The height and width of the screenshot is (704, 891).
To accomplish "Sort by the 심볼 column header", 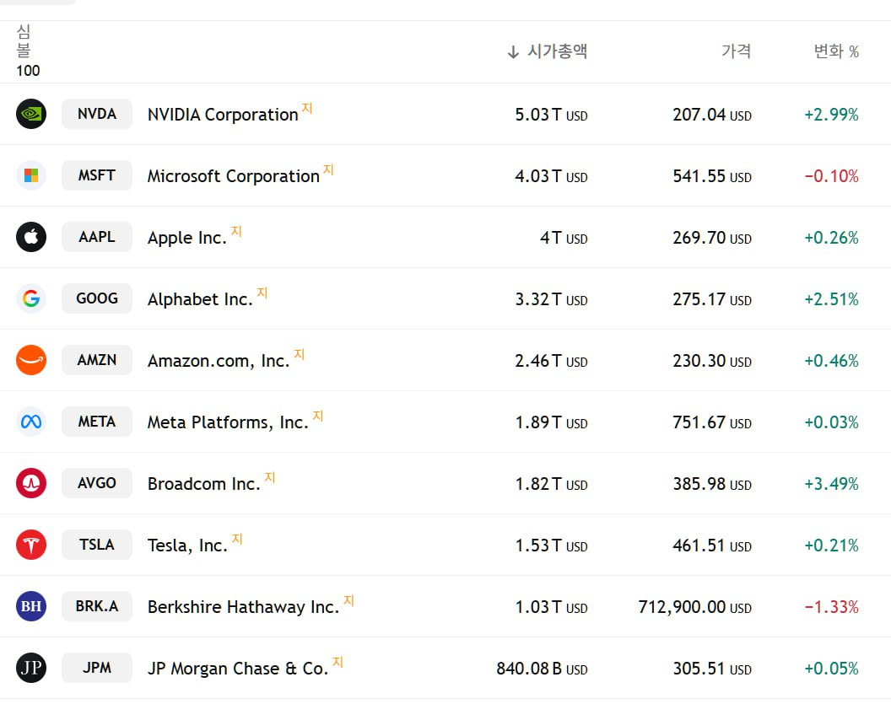I will point(24,40).
